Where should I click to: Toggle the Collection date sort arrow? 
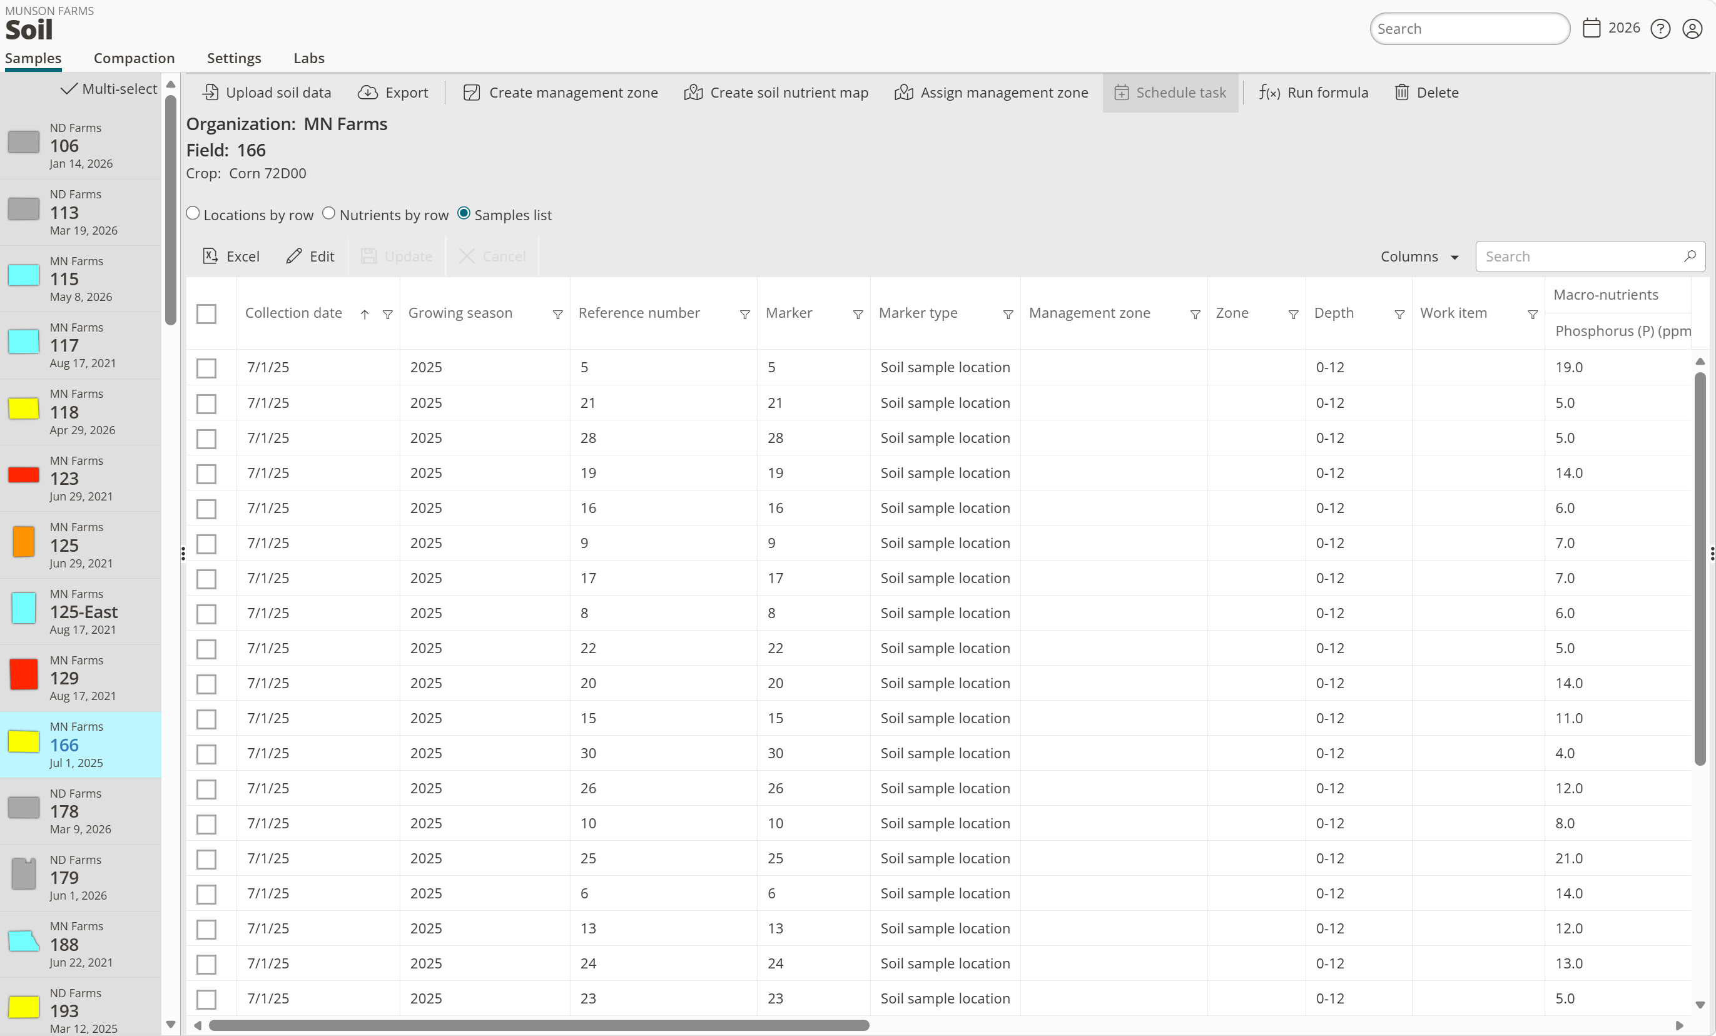click(364, 315)
